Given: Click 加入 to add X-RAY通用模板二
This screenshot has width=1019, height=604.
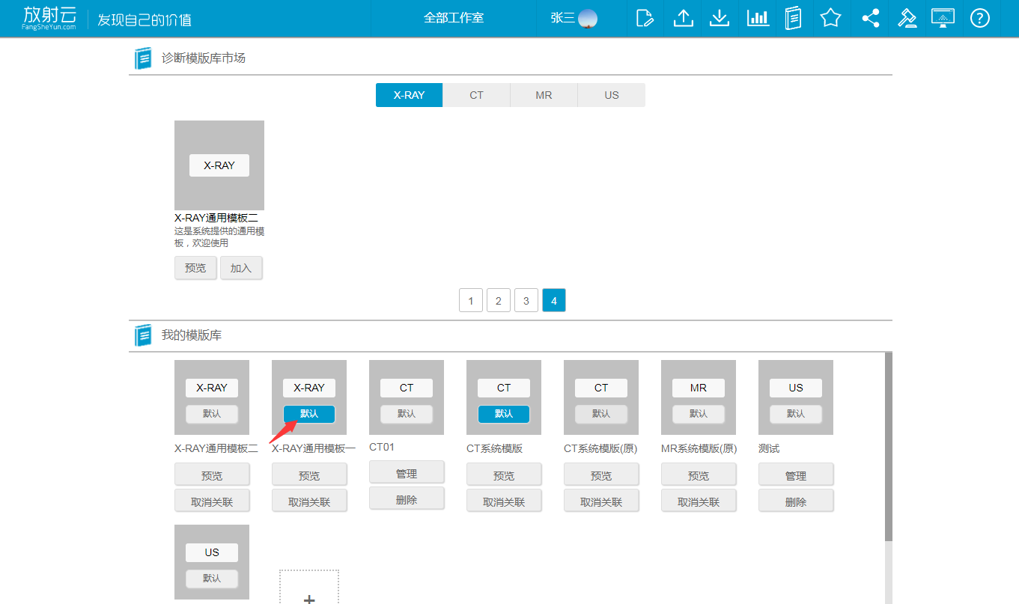Looking at the screenshot, I should (241, 268).
